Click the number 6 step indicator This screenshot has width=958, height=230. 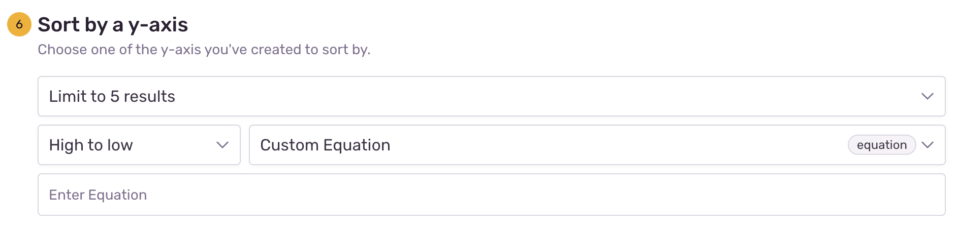click(x=19, y=24)
